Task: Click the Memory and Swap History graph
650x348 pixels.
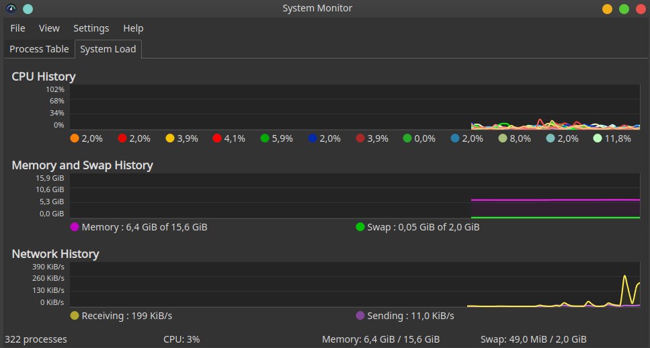Action: [355, 196]
